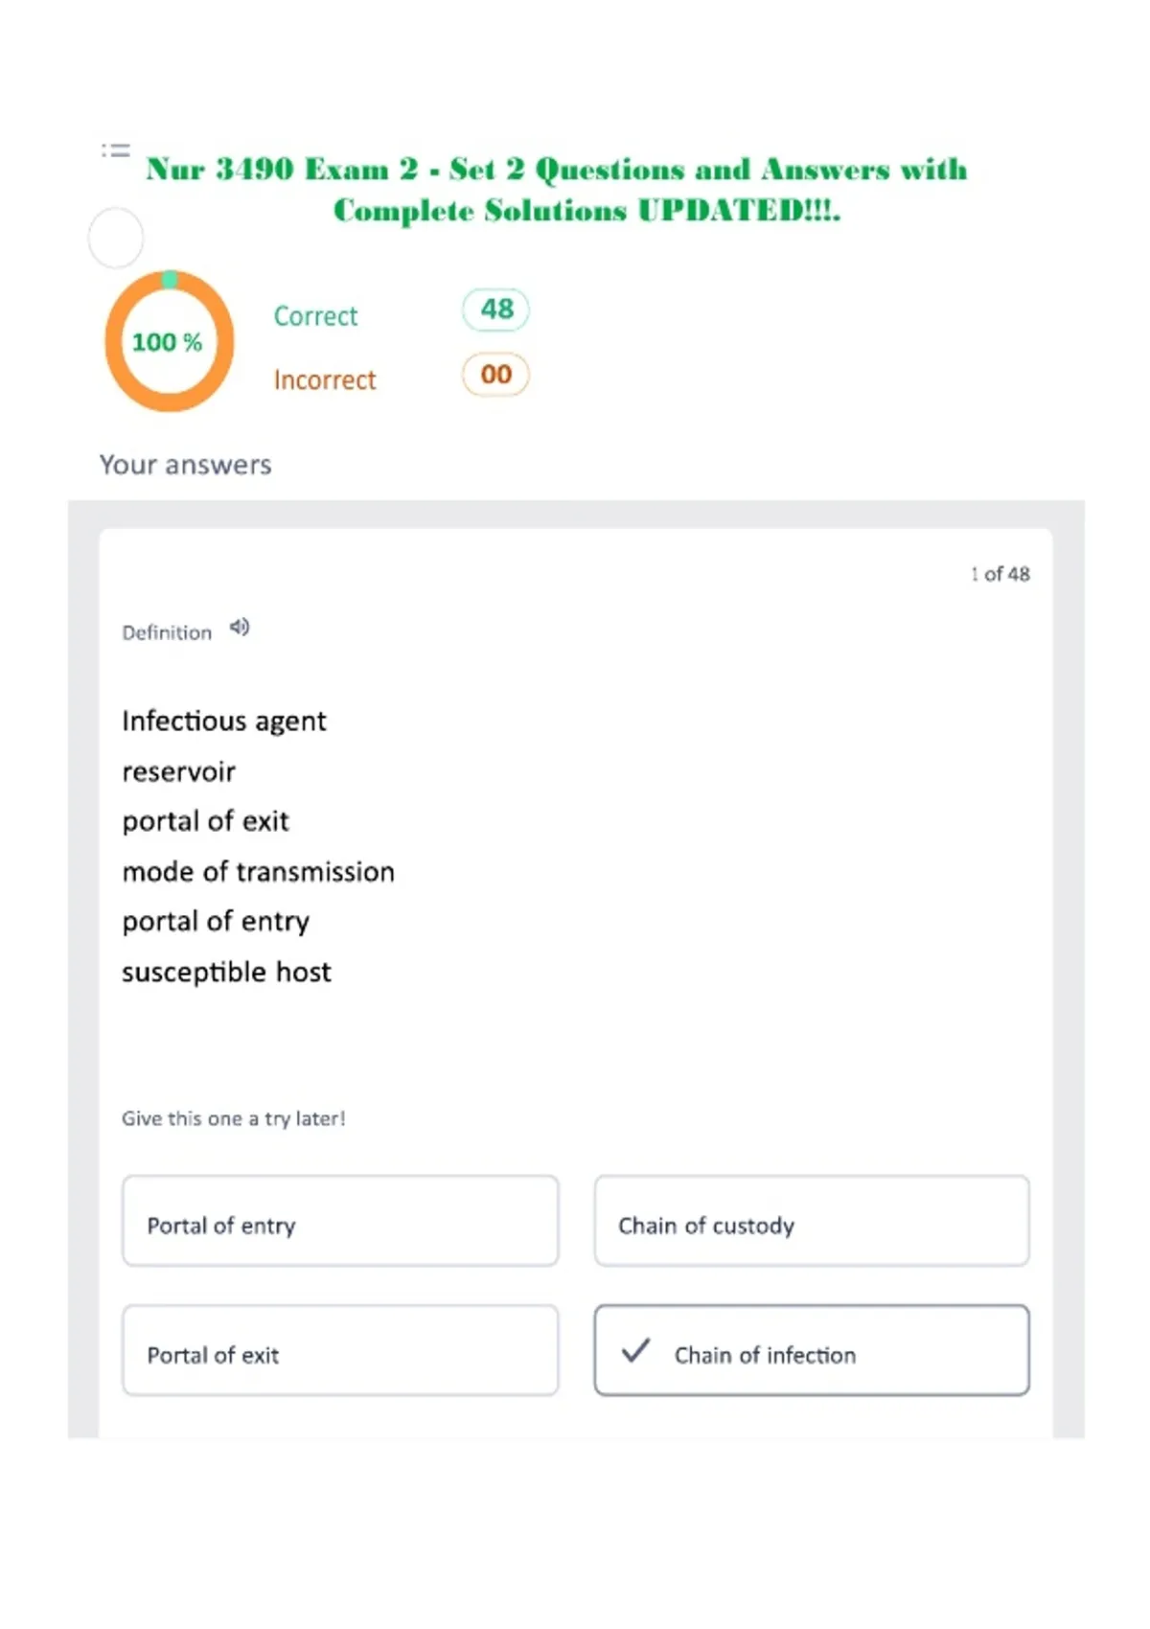Click the susceptible host definition line
This screenshot has width=1150, height=1629.
(x=226, y=972)
